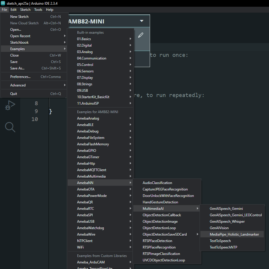Click Save in the File menu
Image resolution: width=269 pixels, height=269 pixels.
(x=34, y=62)
